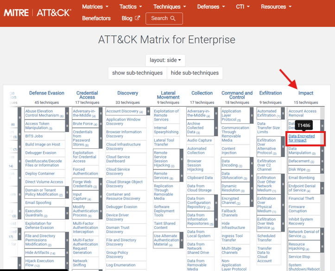
Task: Expand Abuse Elevation Control Mechanism sub-techniques handle
Action: pos(67,113)
